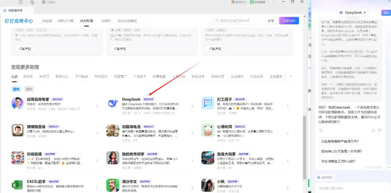The image size is (391, 193).
Task: Open 工作台 from the top toolbar
Action: pyautogui.click(x=48, y=2)
